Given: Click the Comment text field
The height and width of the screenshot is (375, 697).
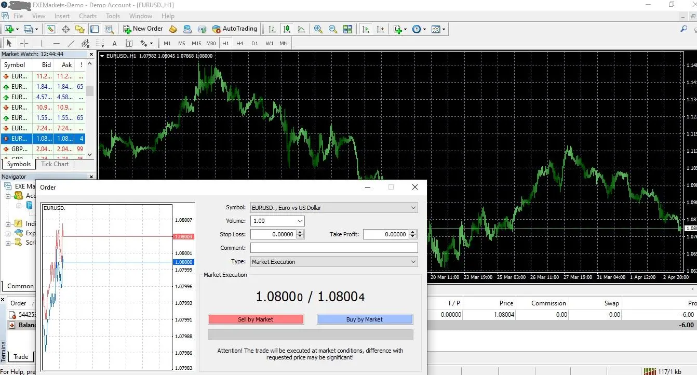Looking at the screenshot, I should pyautogui.click(x=334, y=248).
